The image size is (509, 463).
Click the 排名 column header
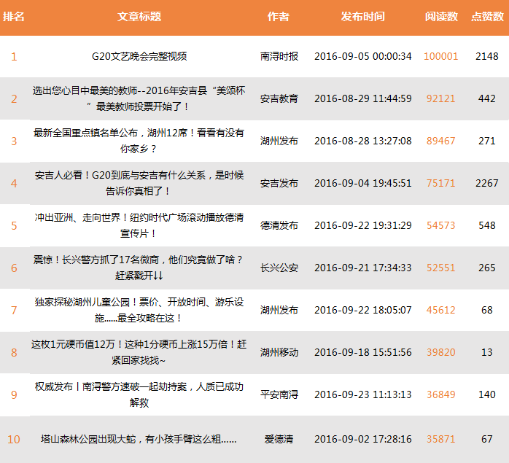(x=13, y=17)
